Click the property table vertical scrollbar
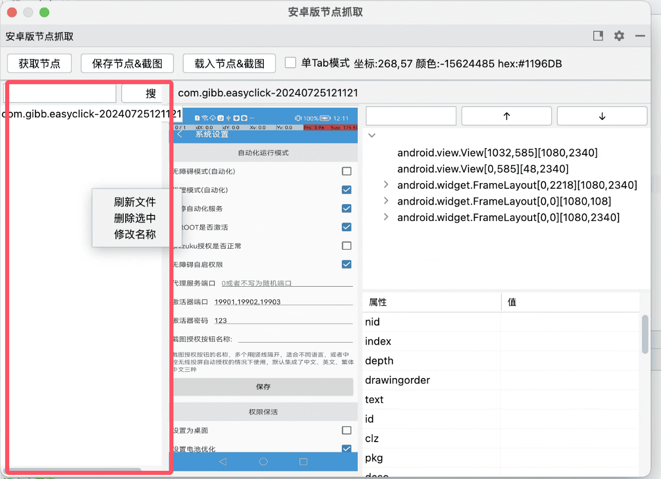 [645, 334]
